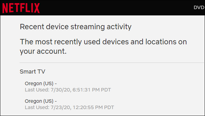Click the word "streaming" in the heading
Viewport: 205px width, 116px height.
click(x=88, y=27)
